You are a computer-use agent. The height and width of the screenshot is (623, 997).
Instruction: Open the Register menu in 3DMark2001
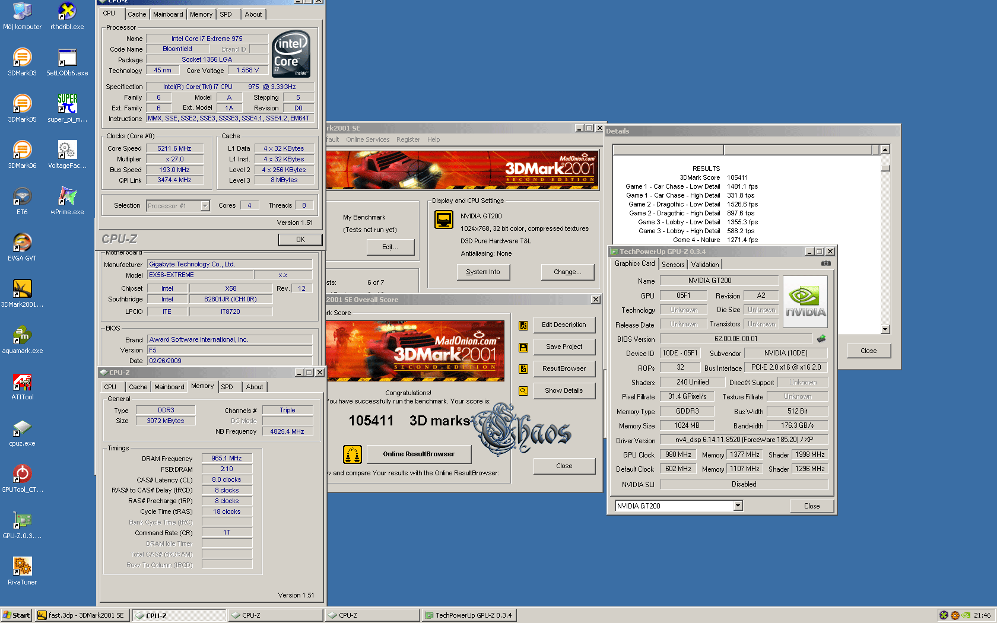click(x=408, y=139)
